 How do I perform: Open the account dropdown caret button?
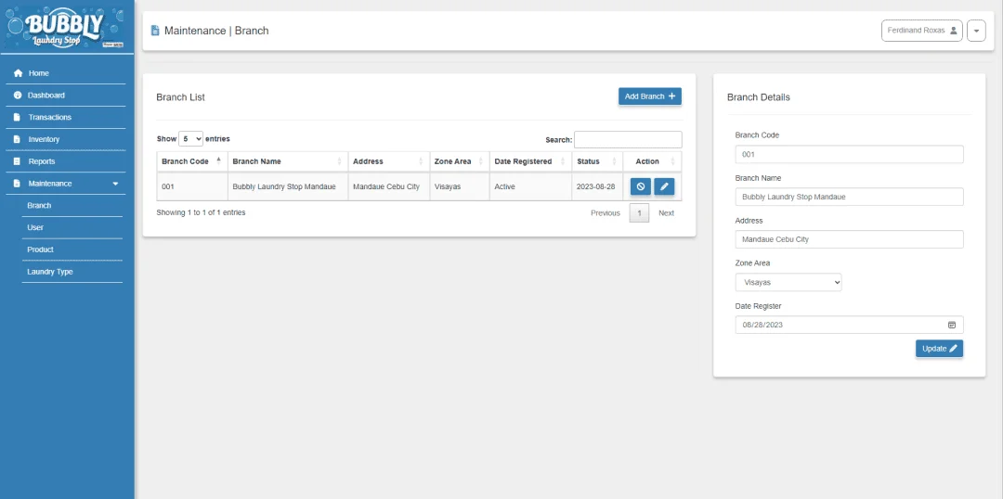[976, 31]
